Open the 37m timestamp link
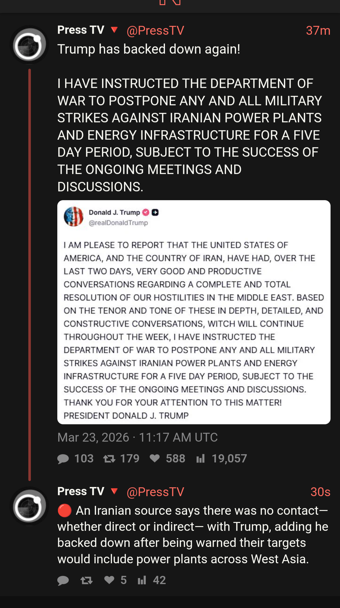Viewport: 340px width, 608px height. pyautogui.click(x=318, y=31)
